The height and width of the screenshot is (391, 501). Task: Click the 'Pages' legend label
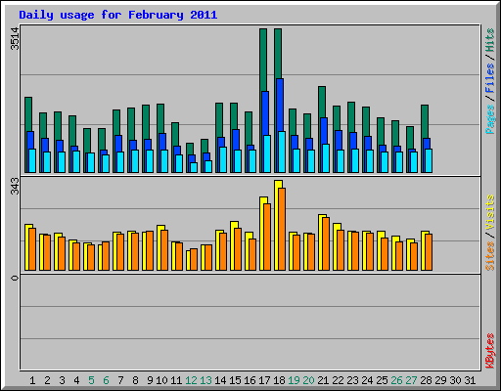489,119
